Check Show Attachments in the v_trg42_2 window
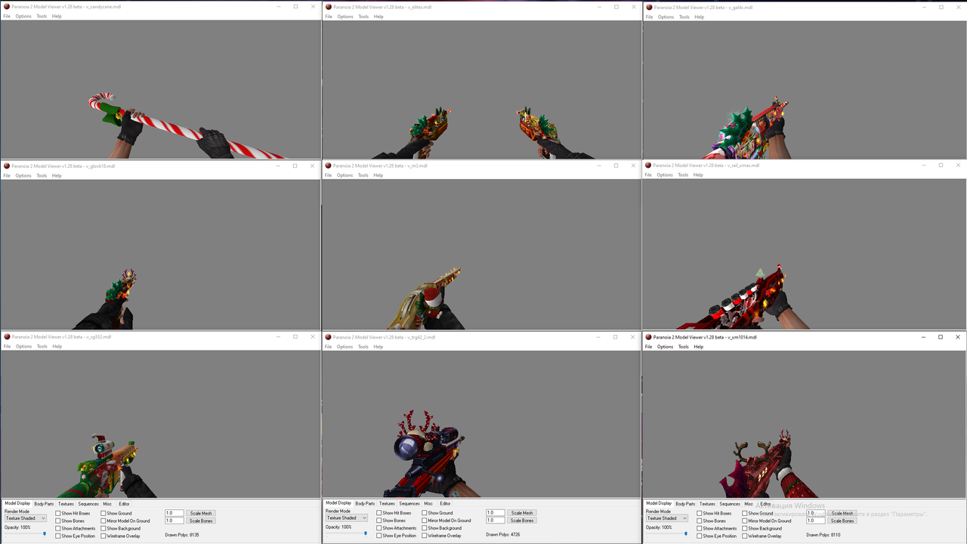The width and height of the screenshot is (967, 544). pyautogui.click(x=379, y=528)
